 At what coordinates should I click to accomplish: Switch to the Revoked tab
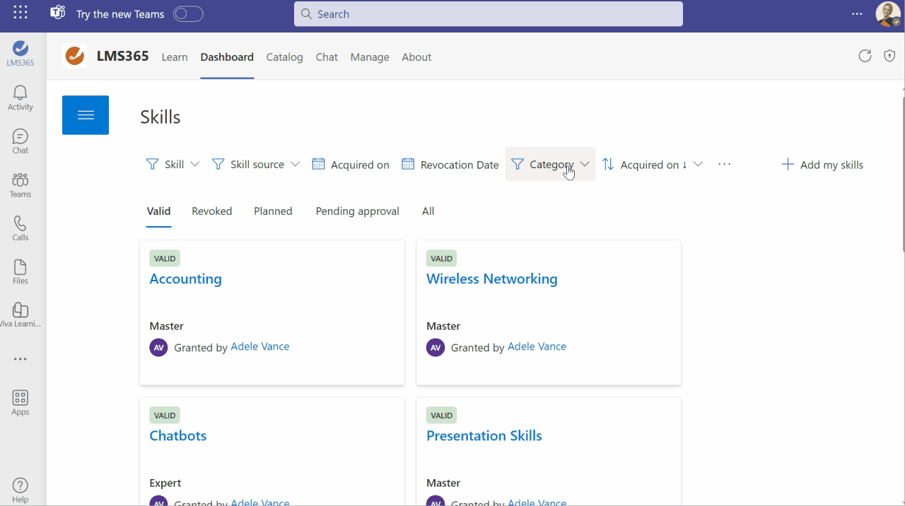[x=212, y=211]
